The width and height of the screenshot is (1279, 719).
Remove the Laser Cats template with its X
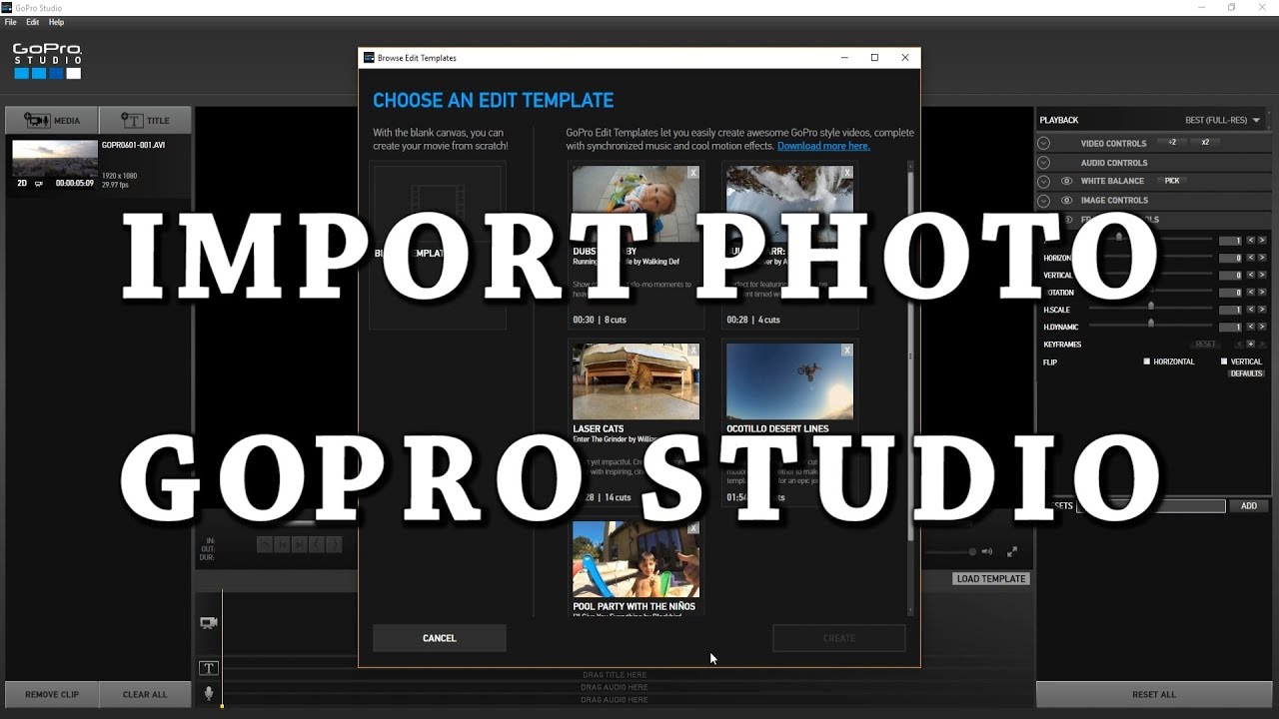pos(693,351)
